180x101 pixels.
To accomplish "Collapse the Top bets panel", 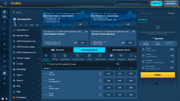I will pos(176,38).
